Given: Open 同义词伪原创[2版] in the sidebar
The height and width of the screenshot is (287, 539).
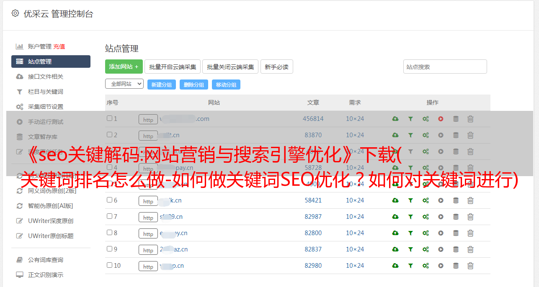Looking at the screenshot, I should [52, 191].
